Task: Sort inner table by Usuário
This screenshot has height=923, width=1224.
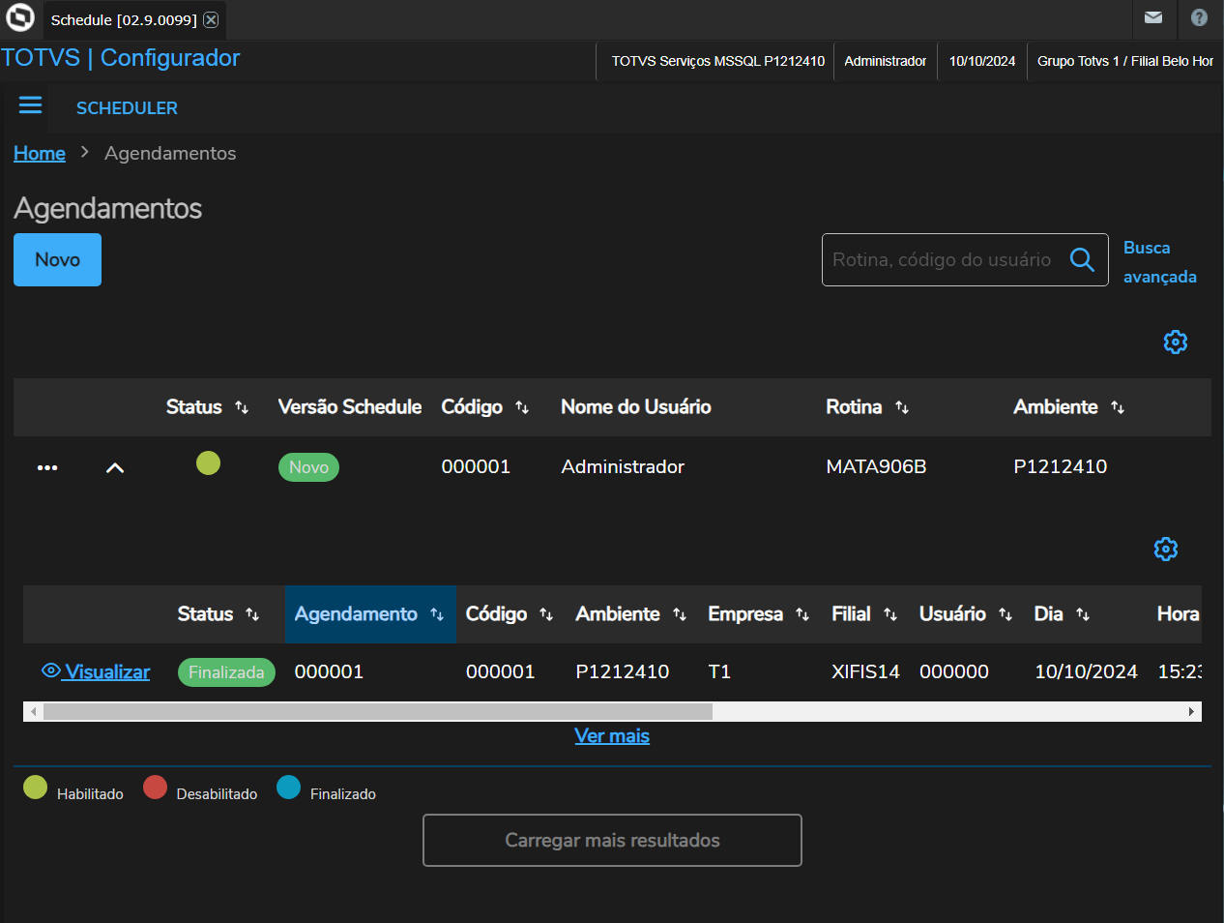Action: pos(1005,614)
